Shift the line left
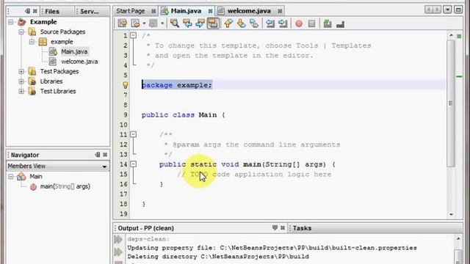Image resolution: width=470 pixels, height=264 pixels. (x=270, y=23)
